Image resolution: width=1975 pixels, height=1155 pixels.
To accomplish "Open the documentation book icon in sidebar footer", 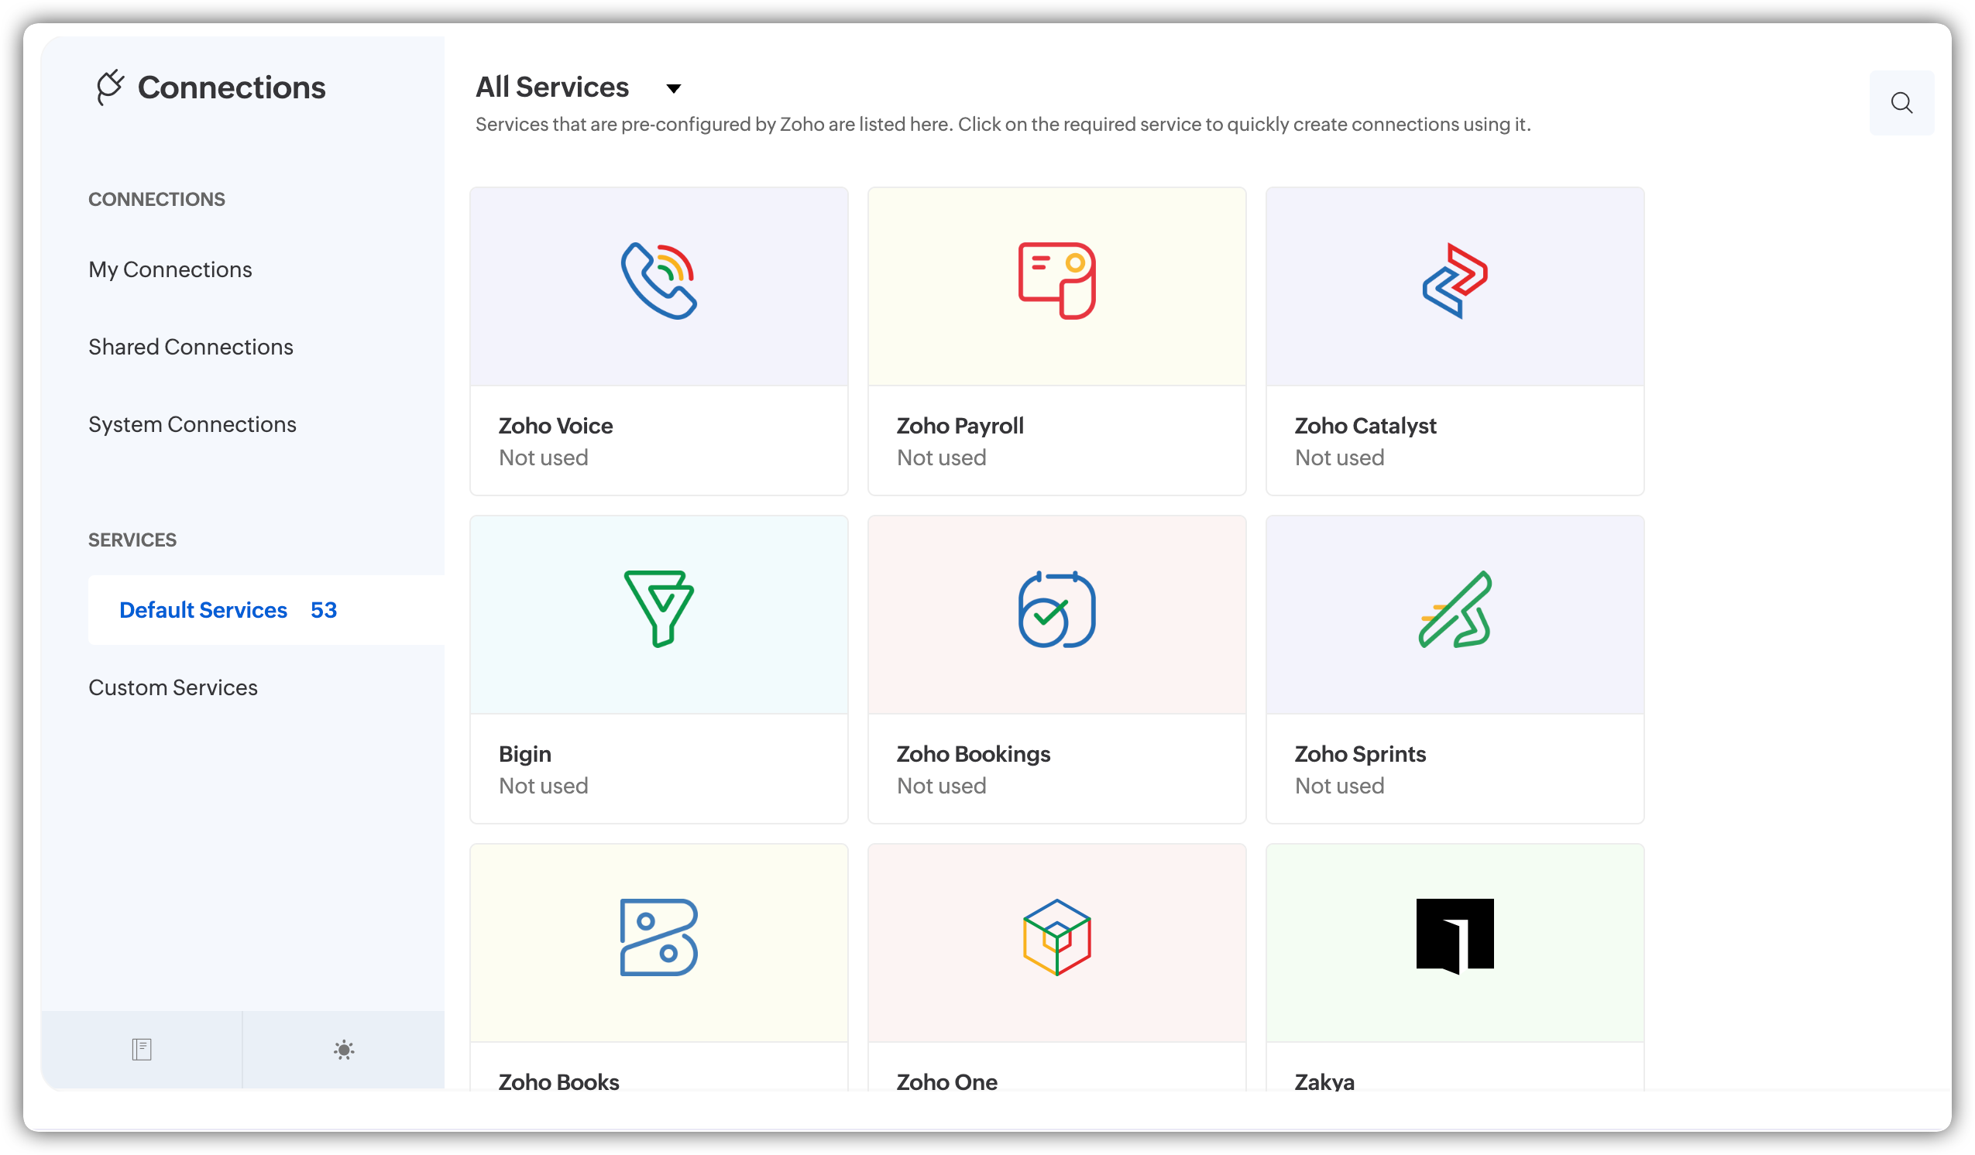I will pos(142,1049).
